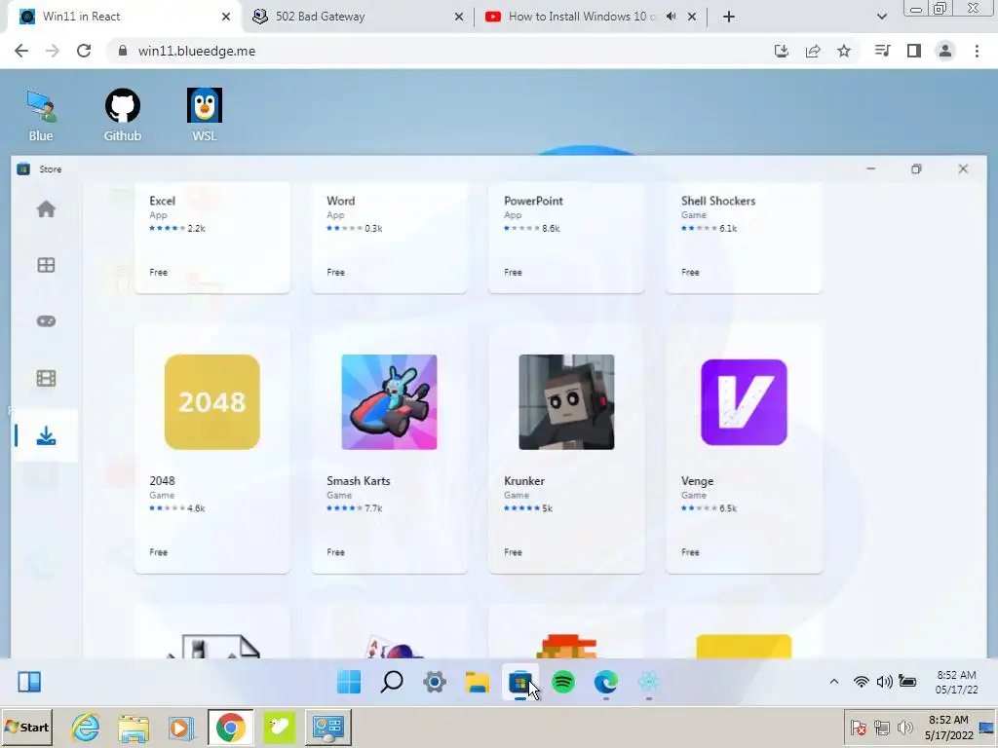Open a new browser tab
This screenshot has height=748, width=998.
(729, 17)
